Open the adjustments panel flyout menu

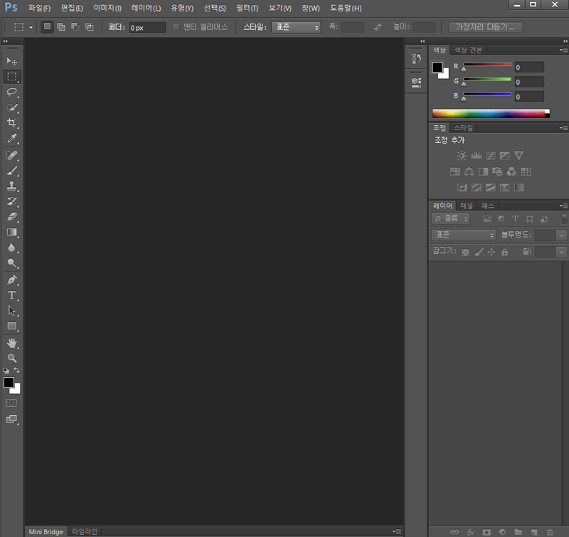click(x=563, y=128)
